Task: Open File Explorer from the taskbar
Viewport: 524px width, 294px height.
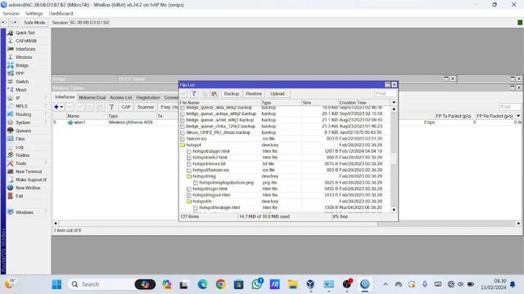Action: point(293,284)
